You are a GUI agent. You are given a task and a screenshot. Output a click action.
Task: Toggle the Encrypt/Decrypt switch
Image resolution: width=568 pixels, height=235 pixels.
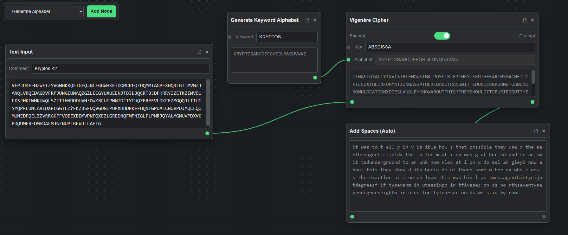click(442, 36)
